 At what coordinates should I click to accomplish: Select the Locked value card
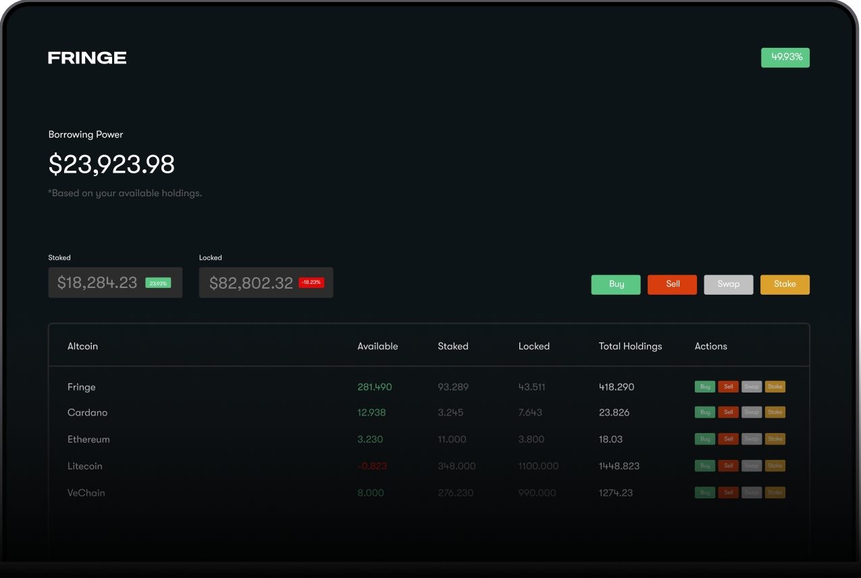[x=265, y=282]
